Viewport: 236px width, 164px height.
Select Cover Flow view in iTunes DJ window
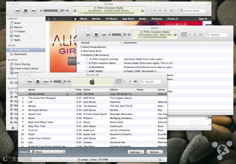pos(135,82)
